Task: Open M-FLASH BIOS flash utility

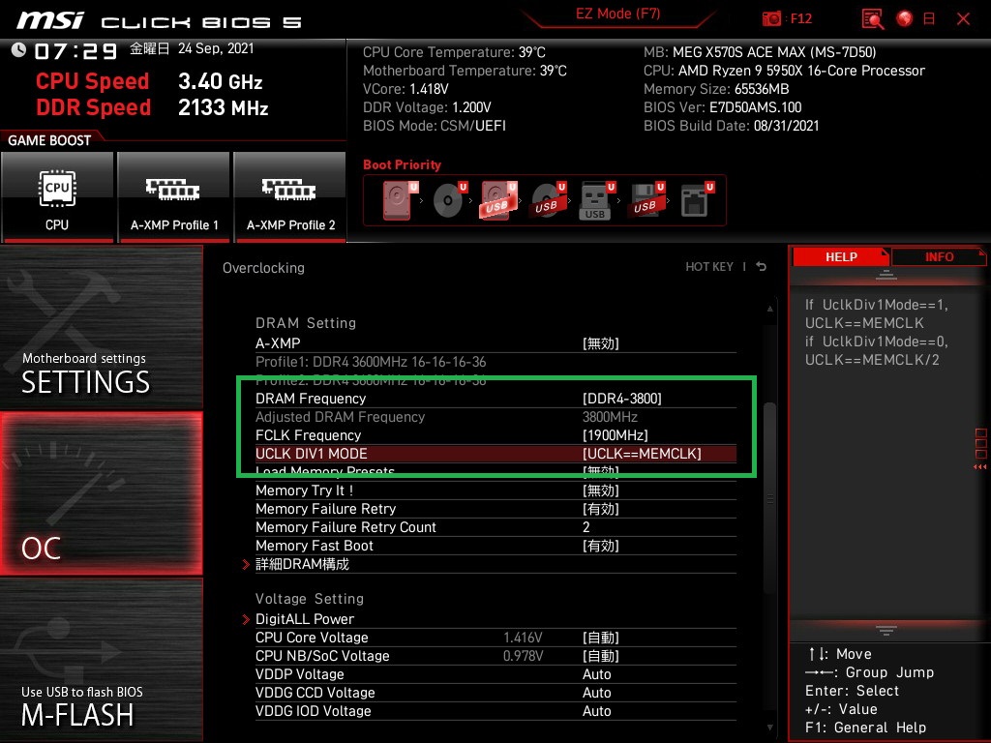Action: click(101, 660)
